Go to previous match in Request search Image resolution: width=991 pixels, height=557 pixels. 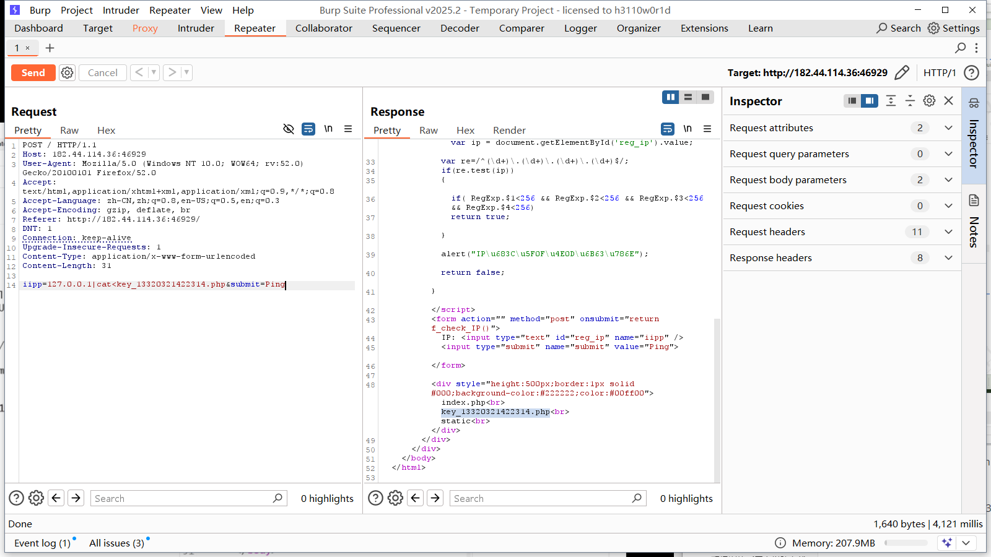tap(56, 498)
